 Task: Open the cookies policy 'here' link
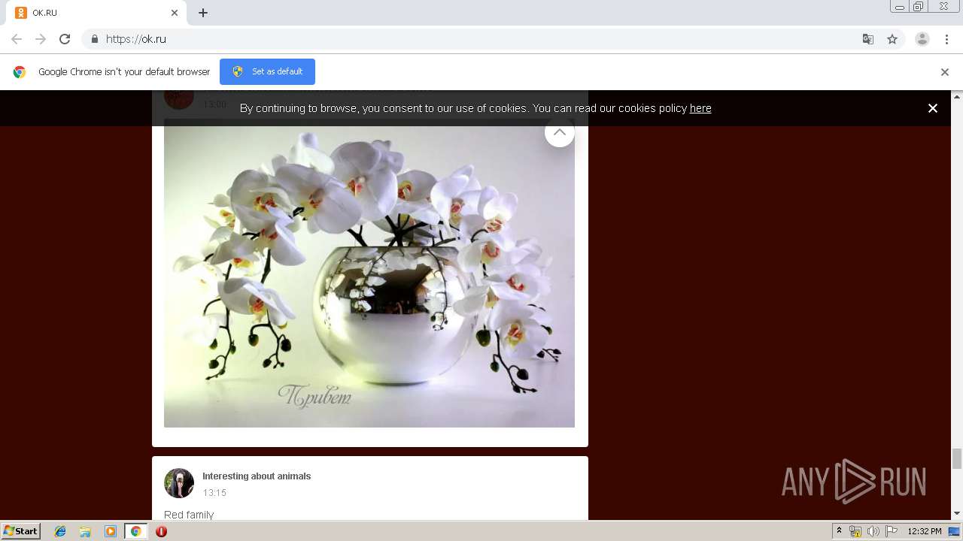tap(700, 108)
